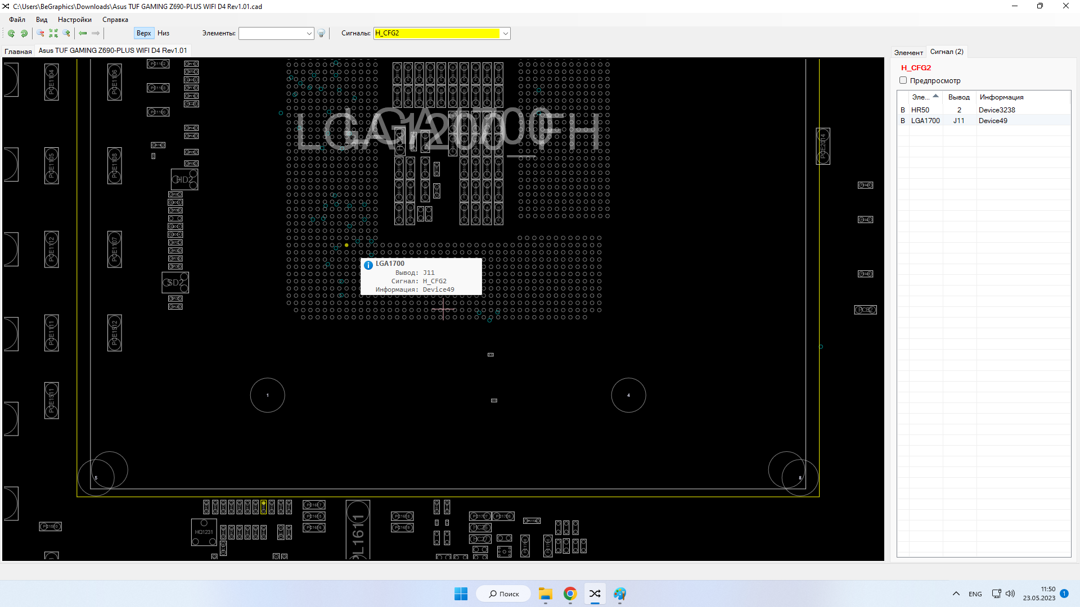The width and height of the screenshot is (1080, 607).
Task: Open Windows Start menu
Action: pyautogui.click(x=461, y=594)
